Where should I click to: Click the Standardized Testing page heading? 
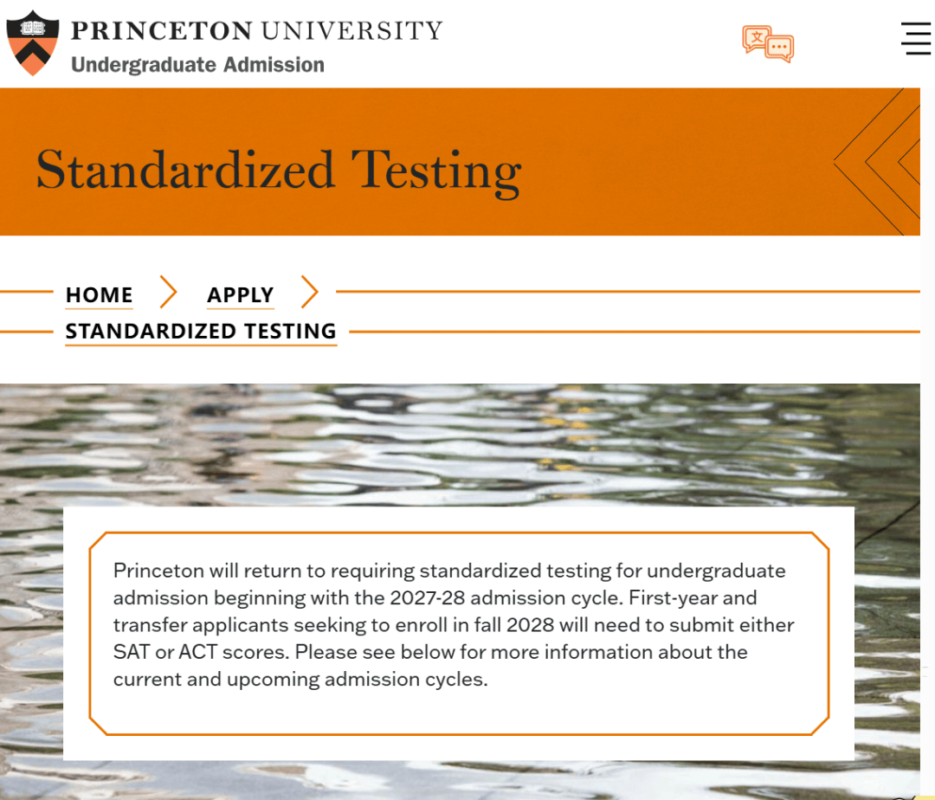(x=278, y=170)
